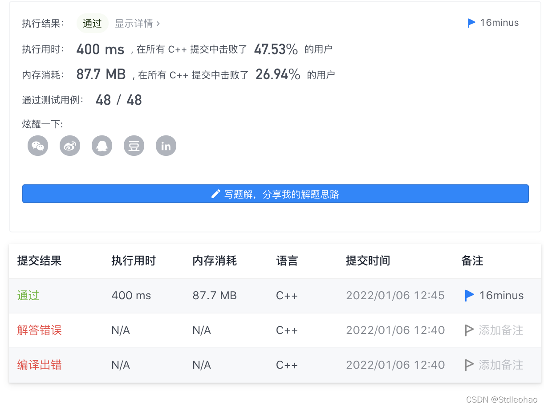The image size is (544, 407).
Task: Click the 400 ms table cell
Action: pos(131,295)
